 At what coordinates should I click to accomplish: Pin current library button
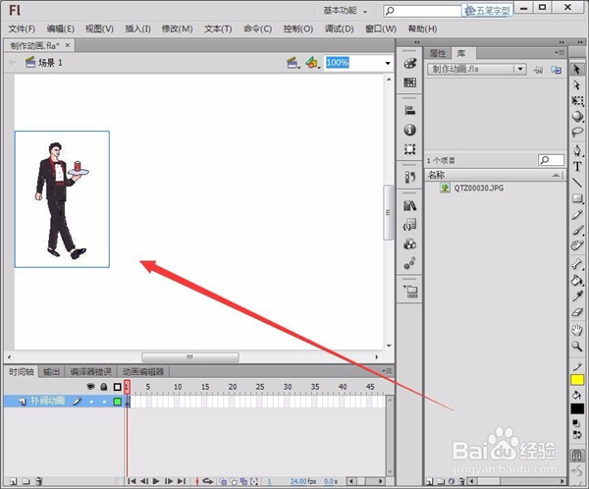538,70
